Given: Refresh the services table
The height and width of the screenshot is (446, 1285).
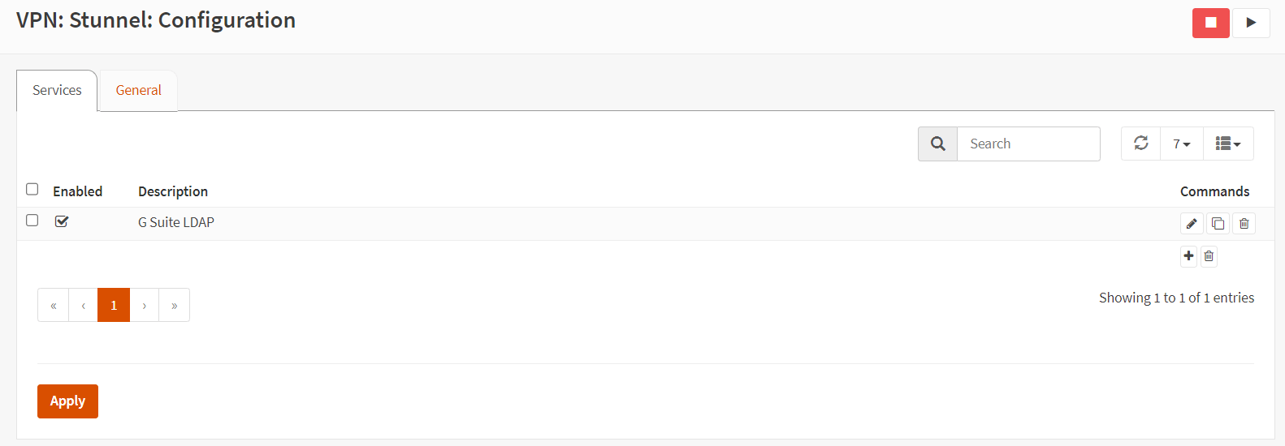Looking at the screenshot, I should (x=1141, y=144).
